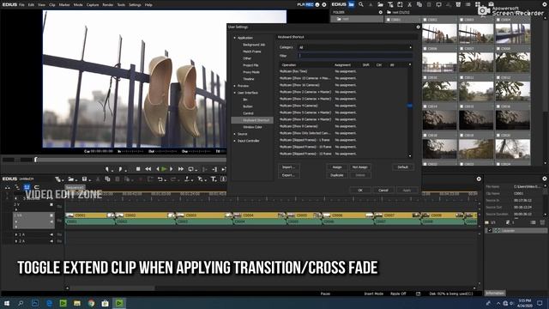Open the Clip menu
The image size is (549, 309).
52,5
